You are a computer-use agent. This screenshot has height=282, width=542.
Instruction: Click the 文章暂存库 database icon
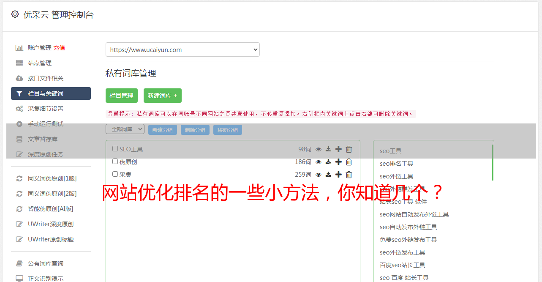pyautogui.click(x=19, y=139)
